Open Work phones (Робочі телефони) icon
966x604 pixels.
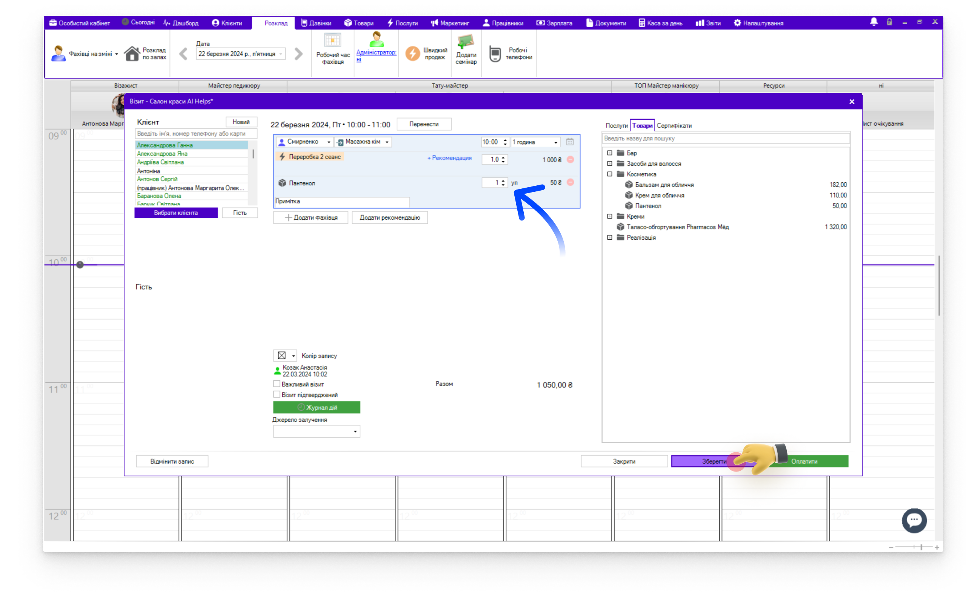tap(495, 54)
